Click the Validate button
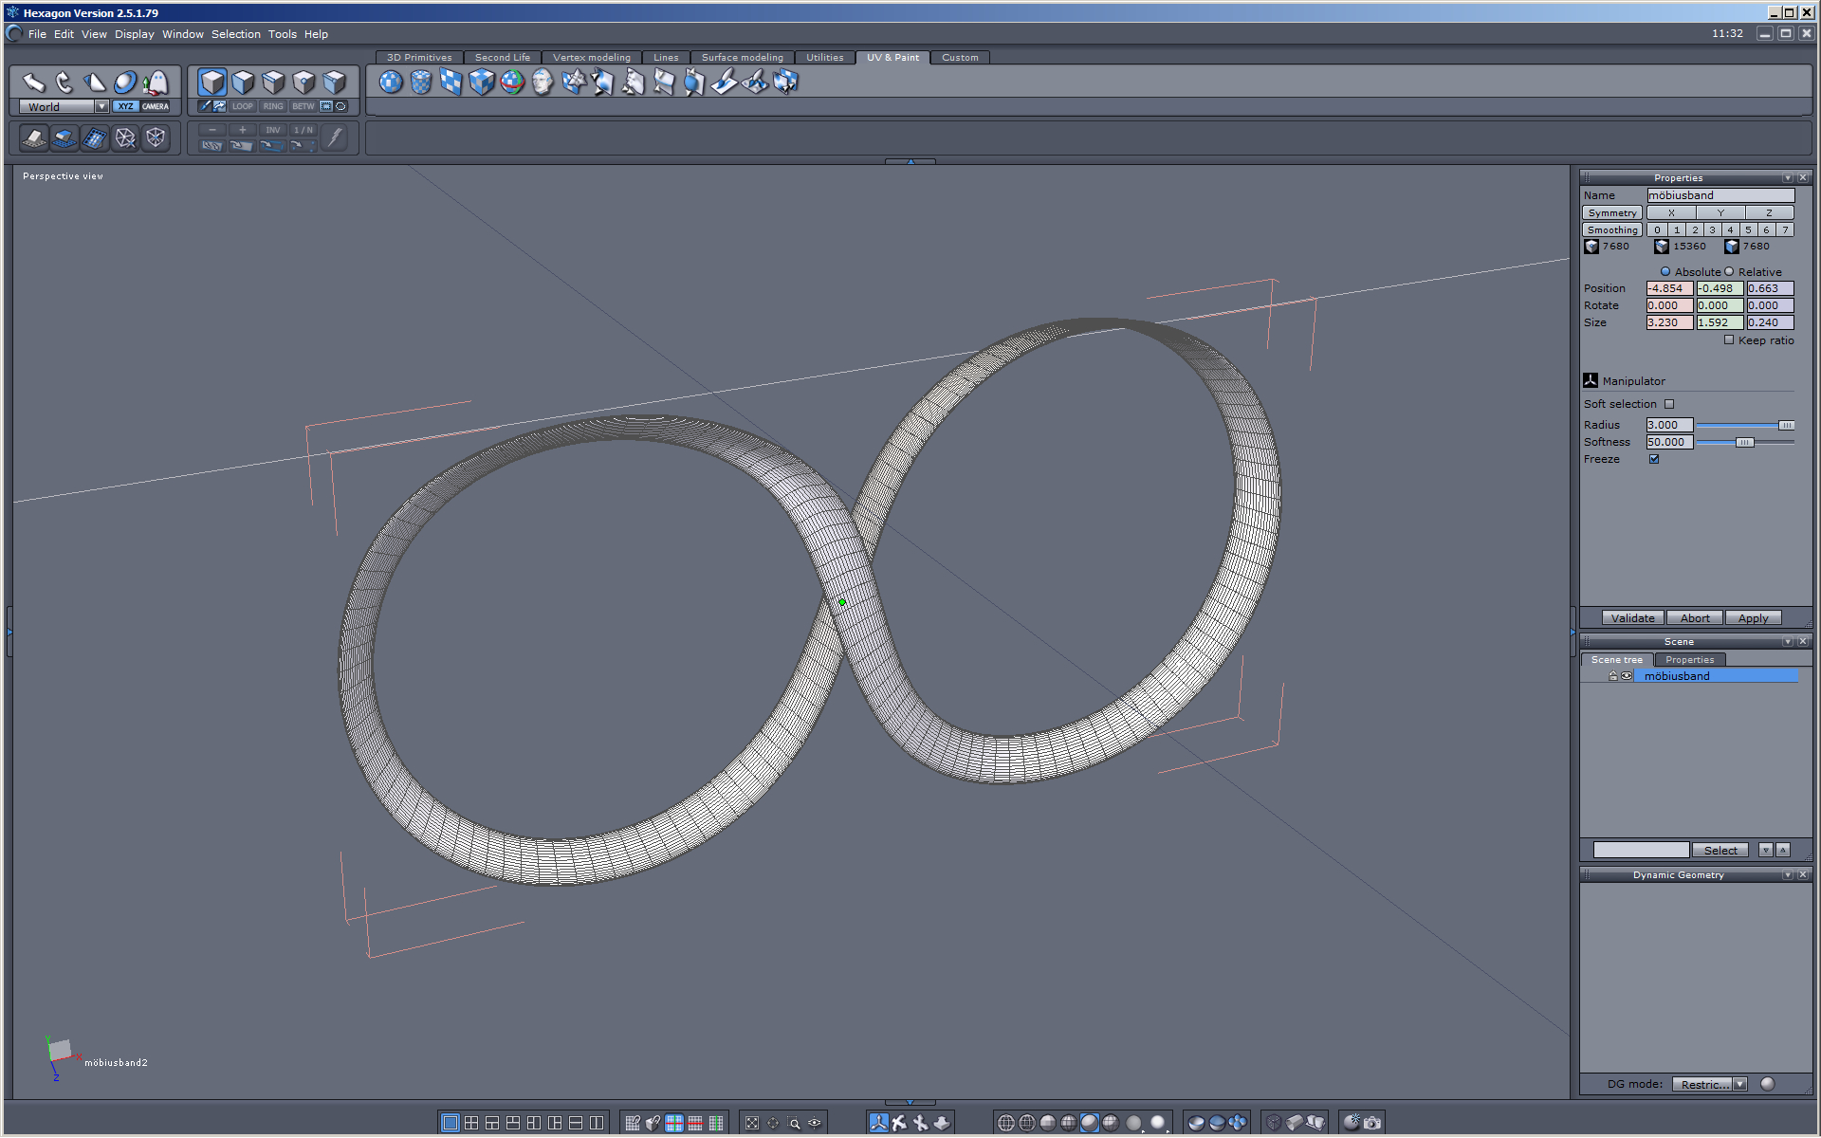 pyautogui.click(x=1632, y=618)
